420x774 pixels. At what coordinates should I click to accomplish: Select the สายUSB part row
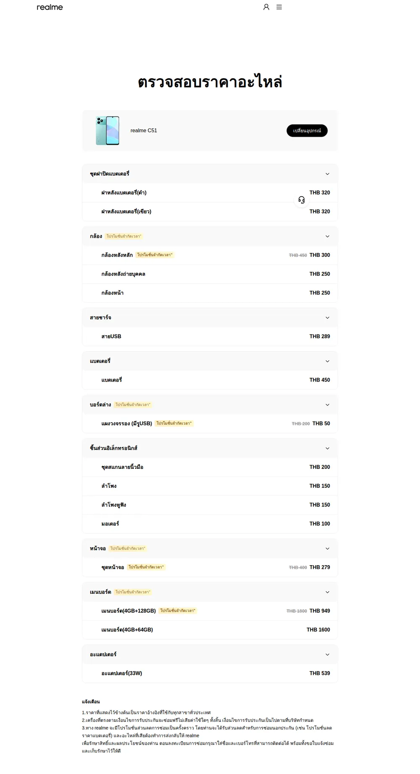click(210, 337)
